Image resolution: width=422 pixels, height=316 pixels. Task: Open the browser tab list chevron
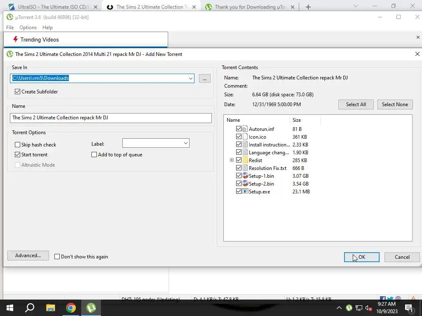(x=355, y=6)
